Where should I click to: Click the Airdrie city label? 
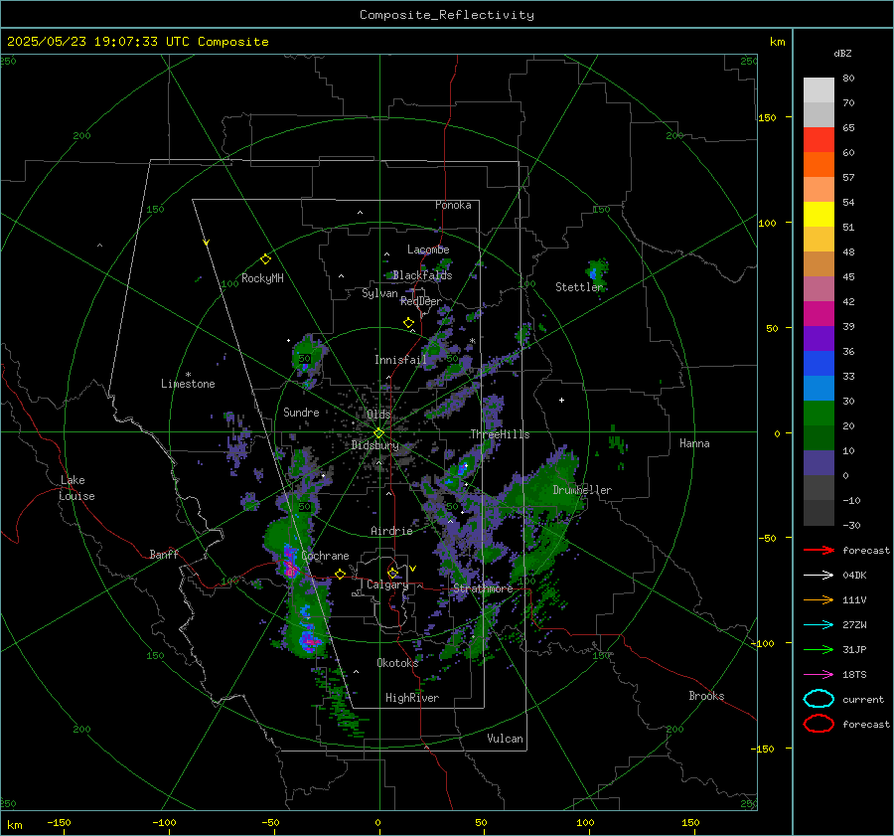point(391,531)
